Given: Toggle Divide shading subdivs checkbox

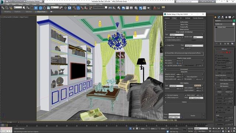Looking at the screenshot, I should click(x=166, y=40).
